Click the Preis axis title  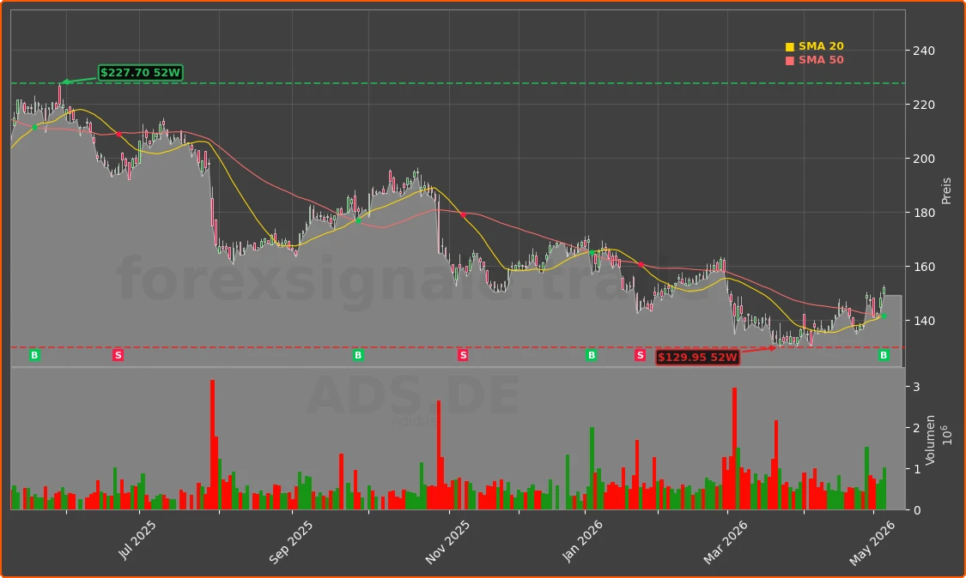pyautogui.click(x=946, y=191)
